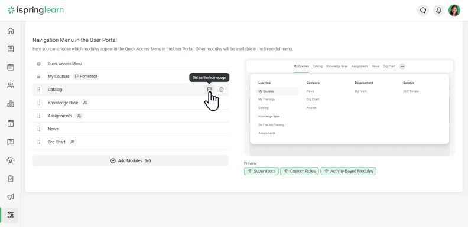468x227 pixels.
Task: Click the Set as homepage flag for Catalog
Action: tap(209, 90)
